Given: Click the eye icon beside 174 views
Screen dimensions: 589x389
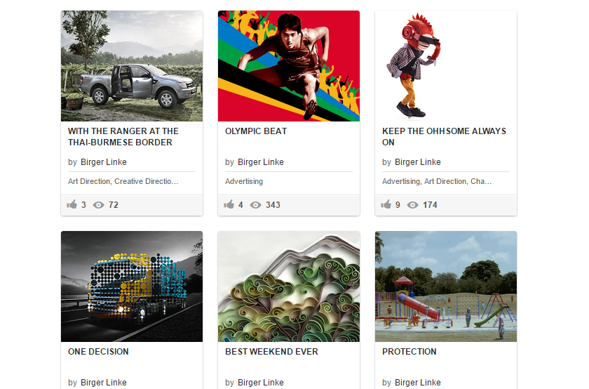Looking at the screenshot, I should pos(412,205).
